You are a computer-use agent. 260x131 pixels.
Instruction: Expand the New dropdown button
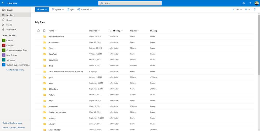point(42,10)
